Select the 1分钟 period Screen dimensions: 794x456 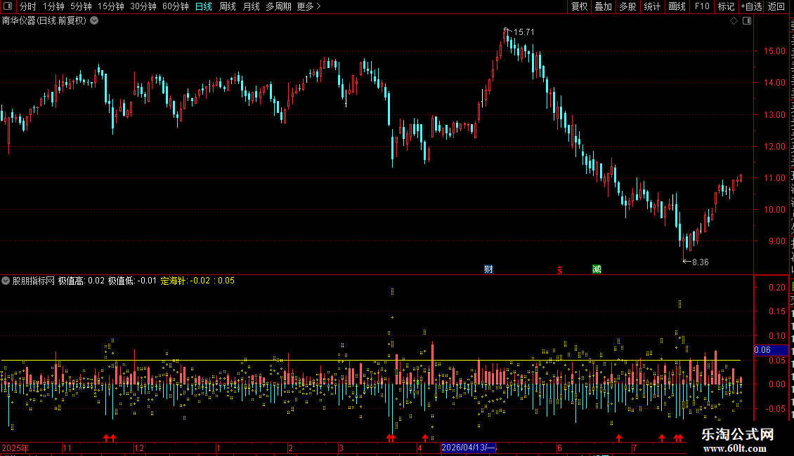(53, 6)
